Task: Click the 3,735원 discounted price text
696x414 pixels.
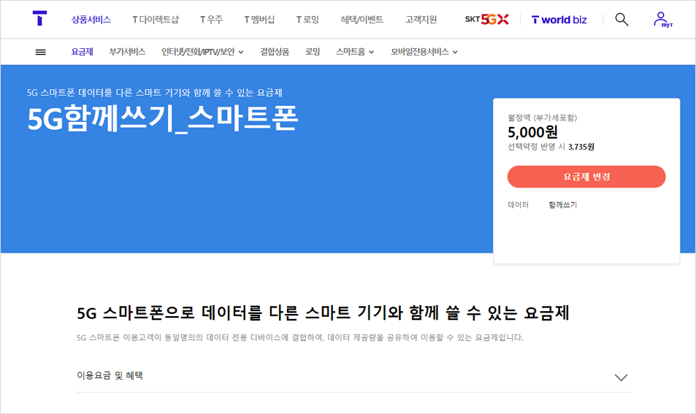Action: click(x=581, y=147)
